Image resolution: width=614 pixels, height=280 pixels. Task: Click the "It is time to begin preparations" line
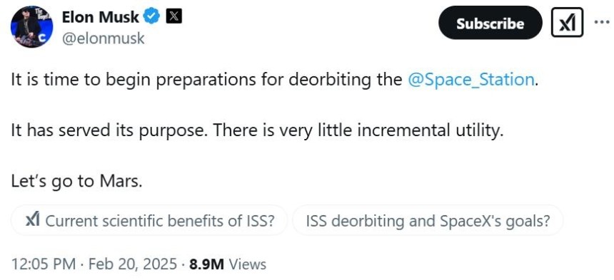point(134,80)
